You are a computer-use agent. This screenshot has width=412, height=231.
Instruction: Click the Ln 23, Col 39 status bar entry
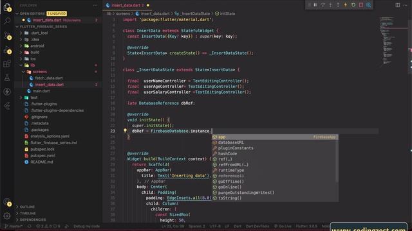(x=173, y=227)
